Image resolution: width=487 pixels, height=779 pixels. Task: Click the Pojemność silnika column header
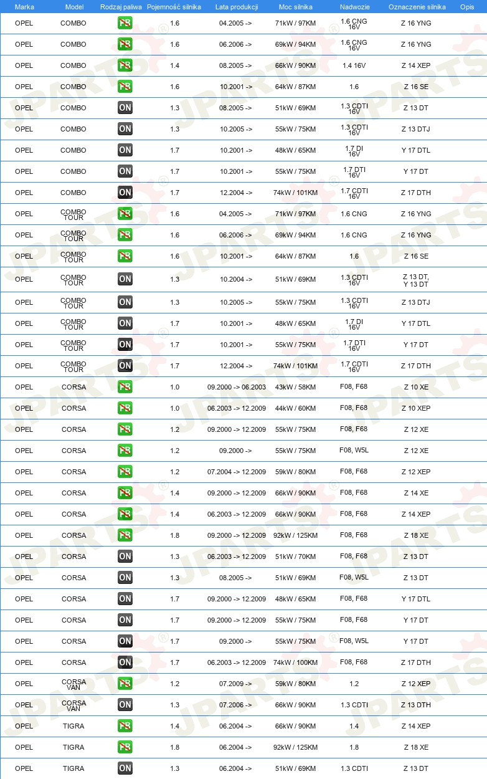[174, 7]
